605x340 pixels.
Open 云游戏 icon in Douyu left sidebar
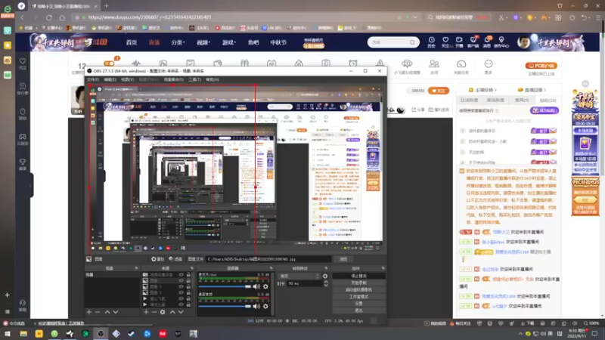tap(23, 139)
